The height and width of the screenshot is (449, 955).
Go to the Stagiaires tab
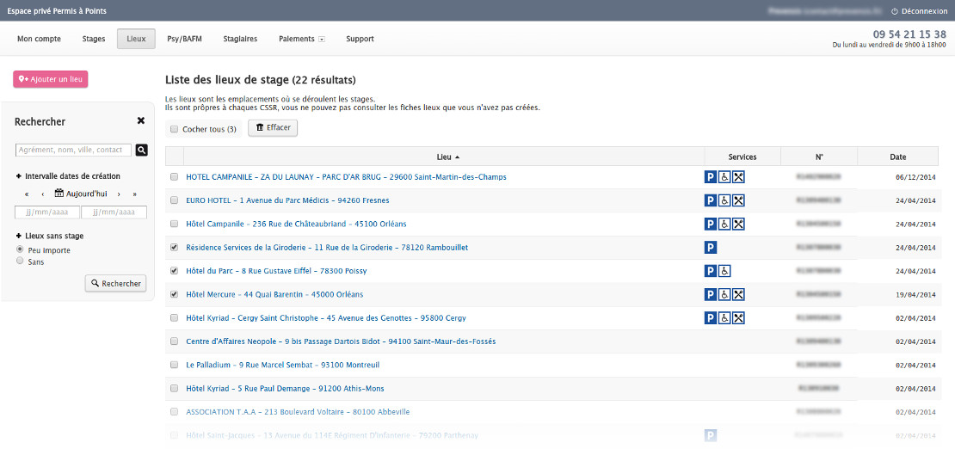[240, 39]
